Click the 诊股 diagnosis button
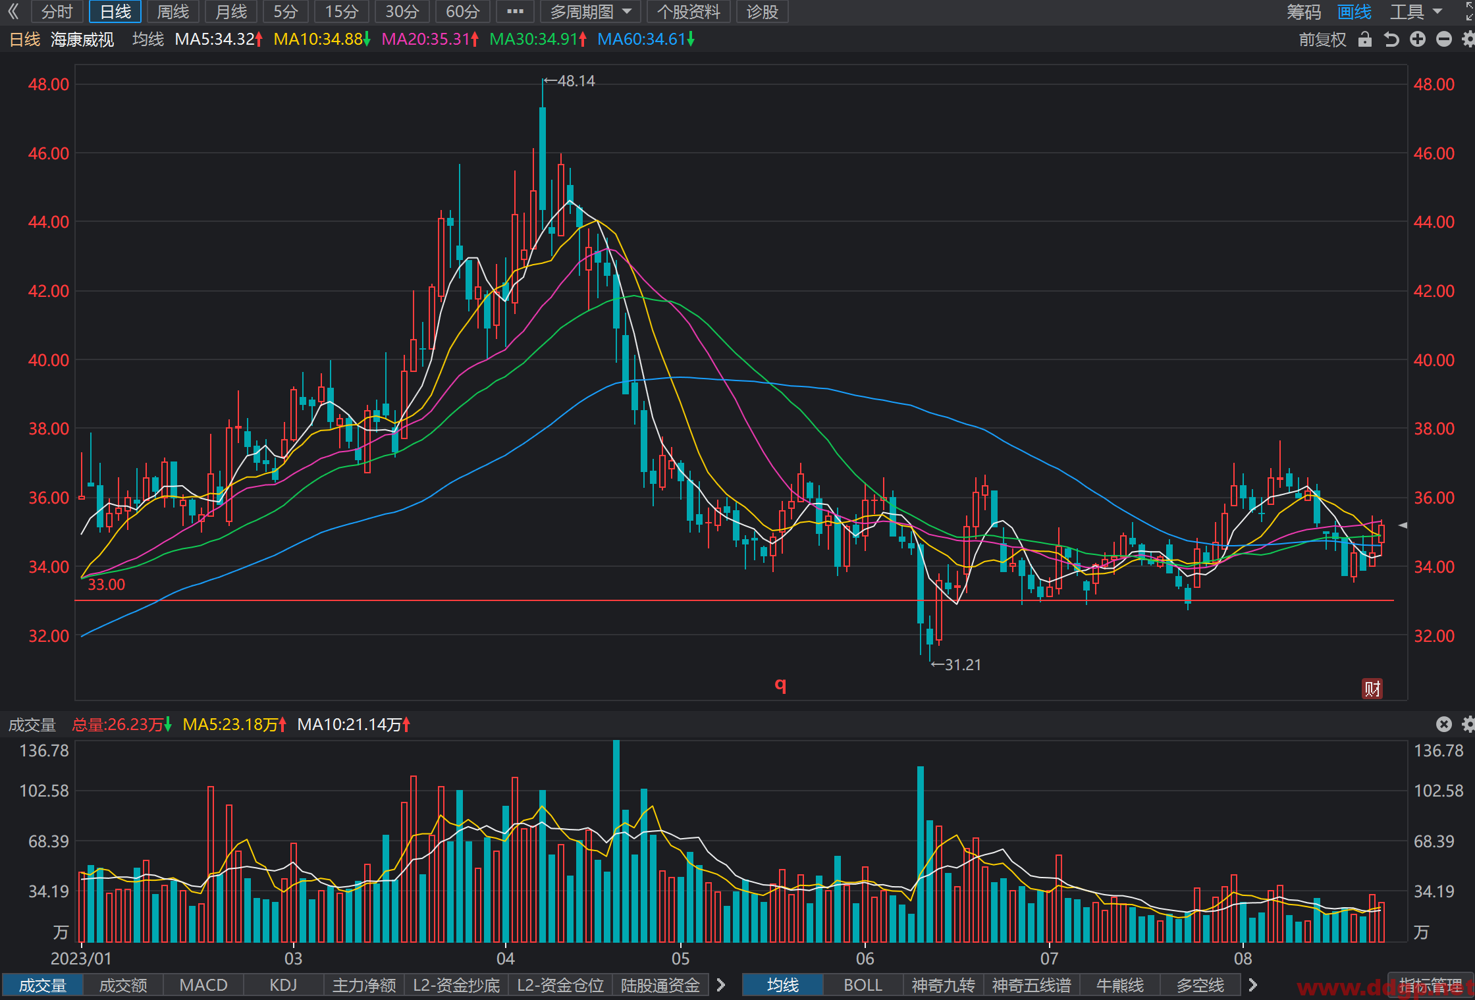 pyautogui.click(x=763, y=11)
